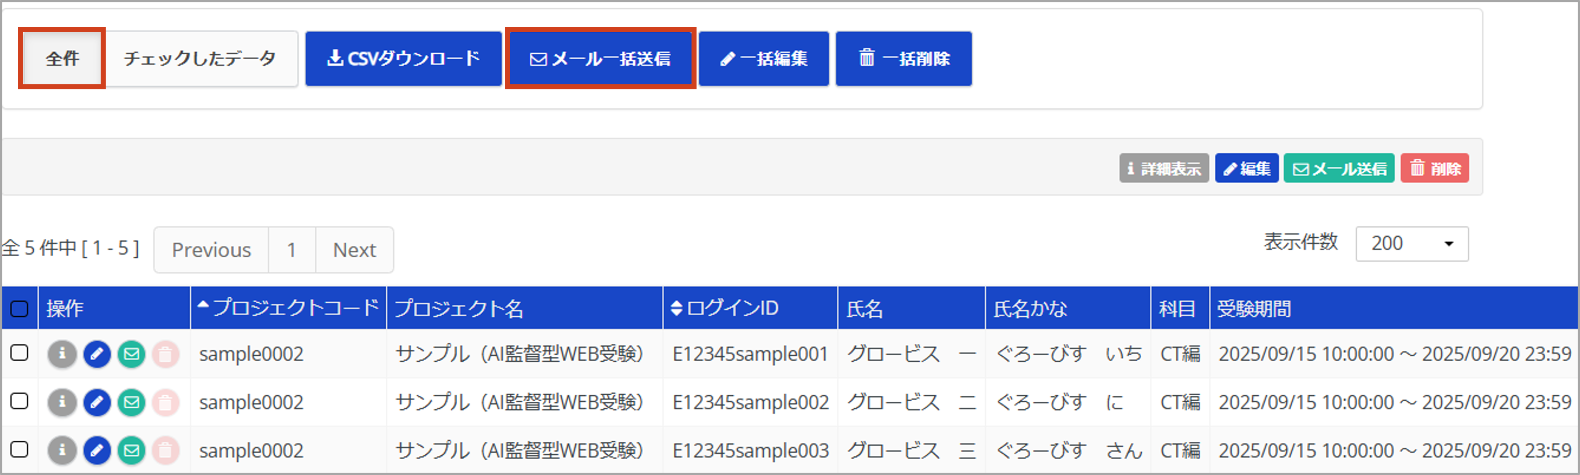Click the name cell グロービス 三
Screen dimensions: 1580x475
[x=911, y=450]
